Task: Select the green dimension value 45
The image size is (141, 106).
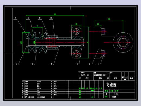Action: pyautogui.click(x=109, y=19)
